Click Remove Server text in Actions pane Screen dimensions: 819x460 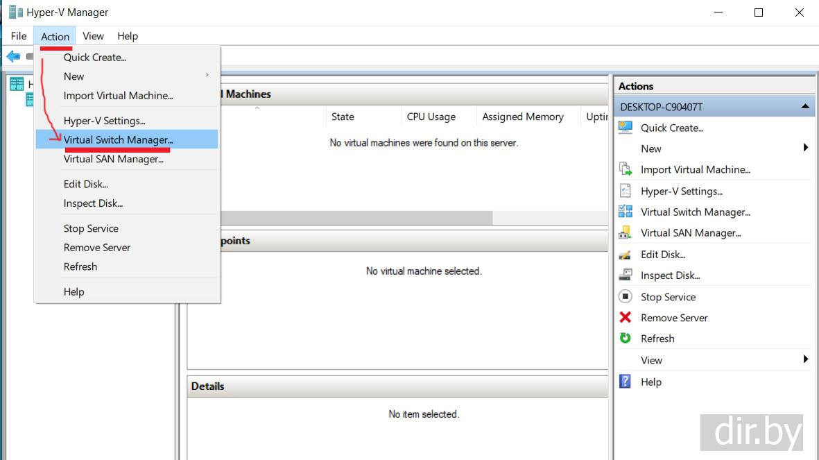point(674,317)
